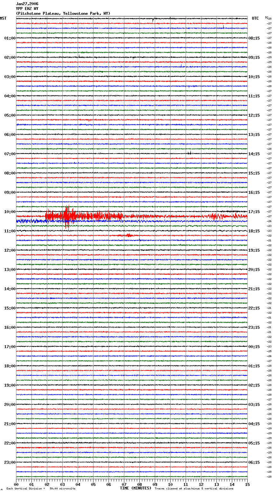The height and width of the screenshot is (493, 273).
Task: Pick the 22:15 UTC row label
Action: (254, 308)
